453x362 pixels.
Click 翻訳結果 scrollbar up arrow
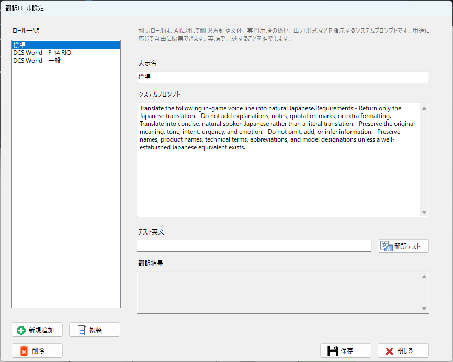tap(424, 277)
